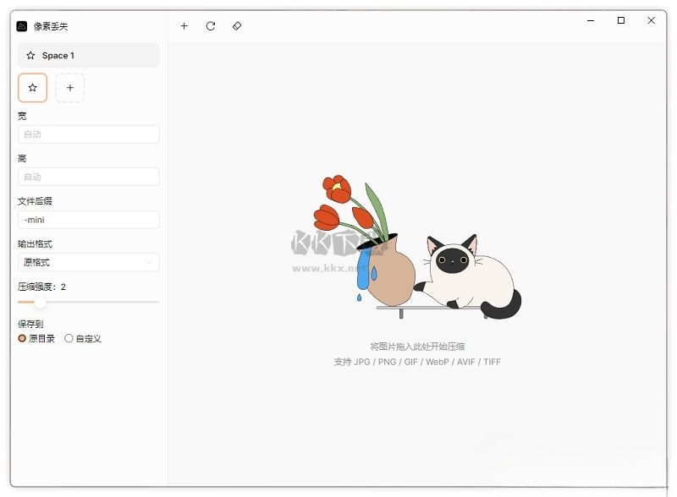Click the 压缩强度 slider handle

pyautogui.click(x=40, y=302)
